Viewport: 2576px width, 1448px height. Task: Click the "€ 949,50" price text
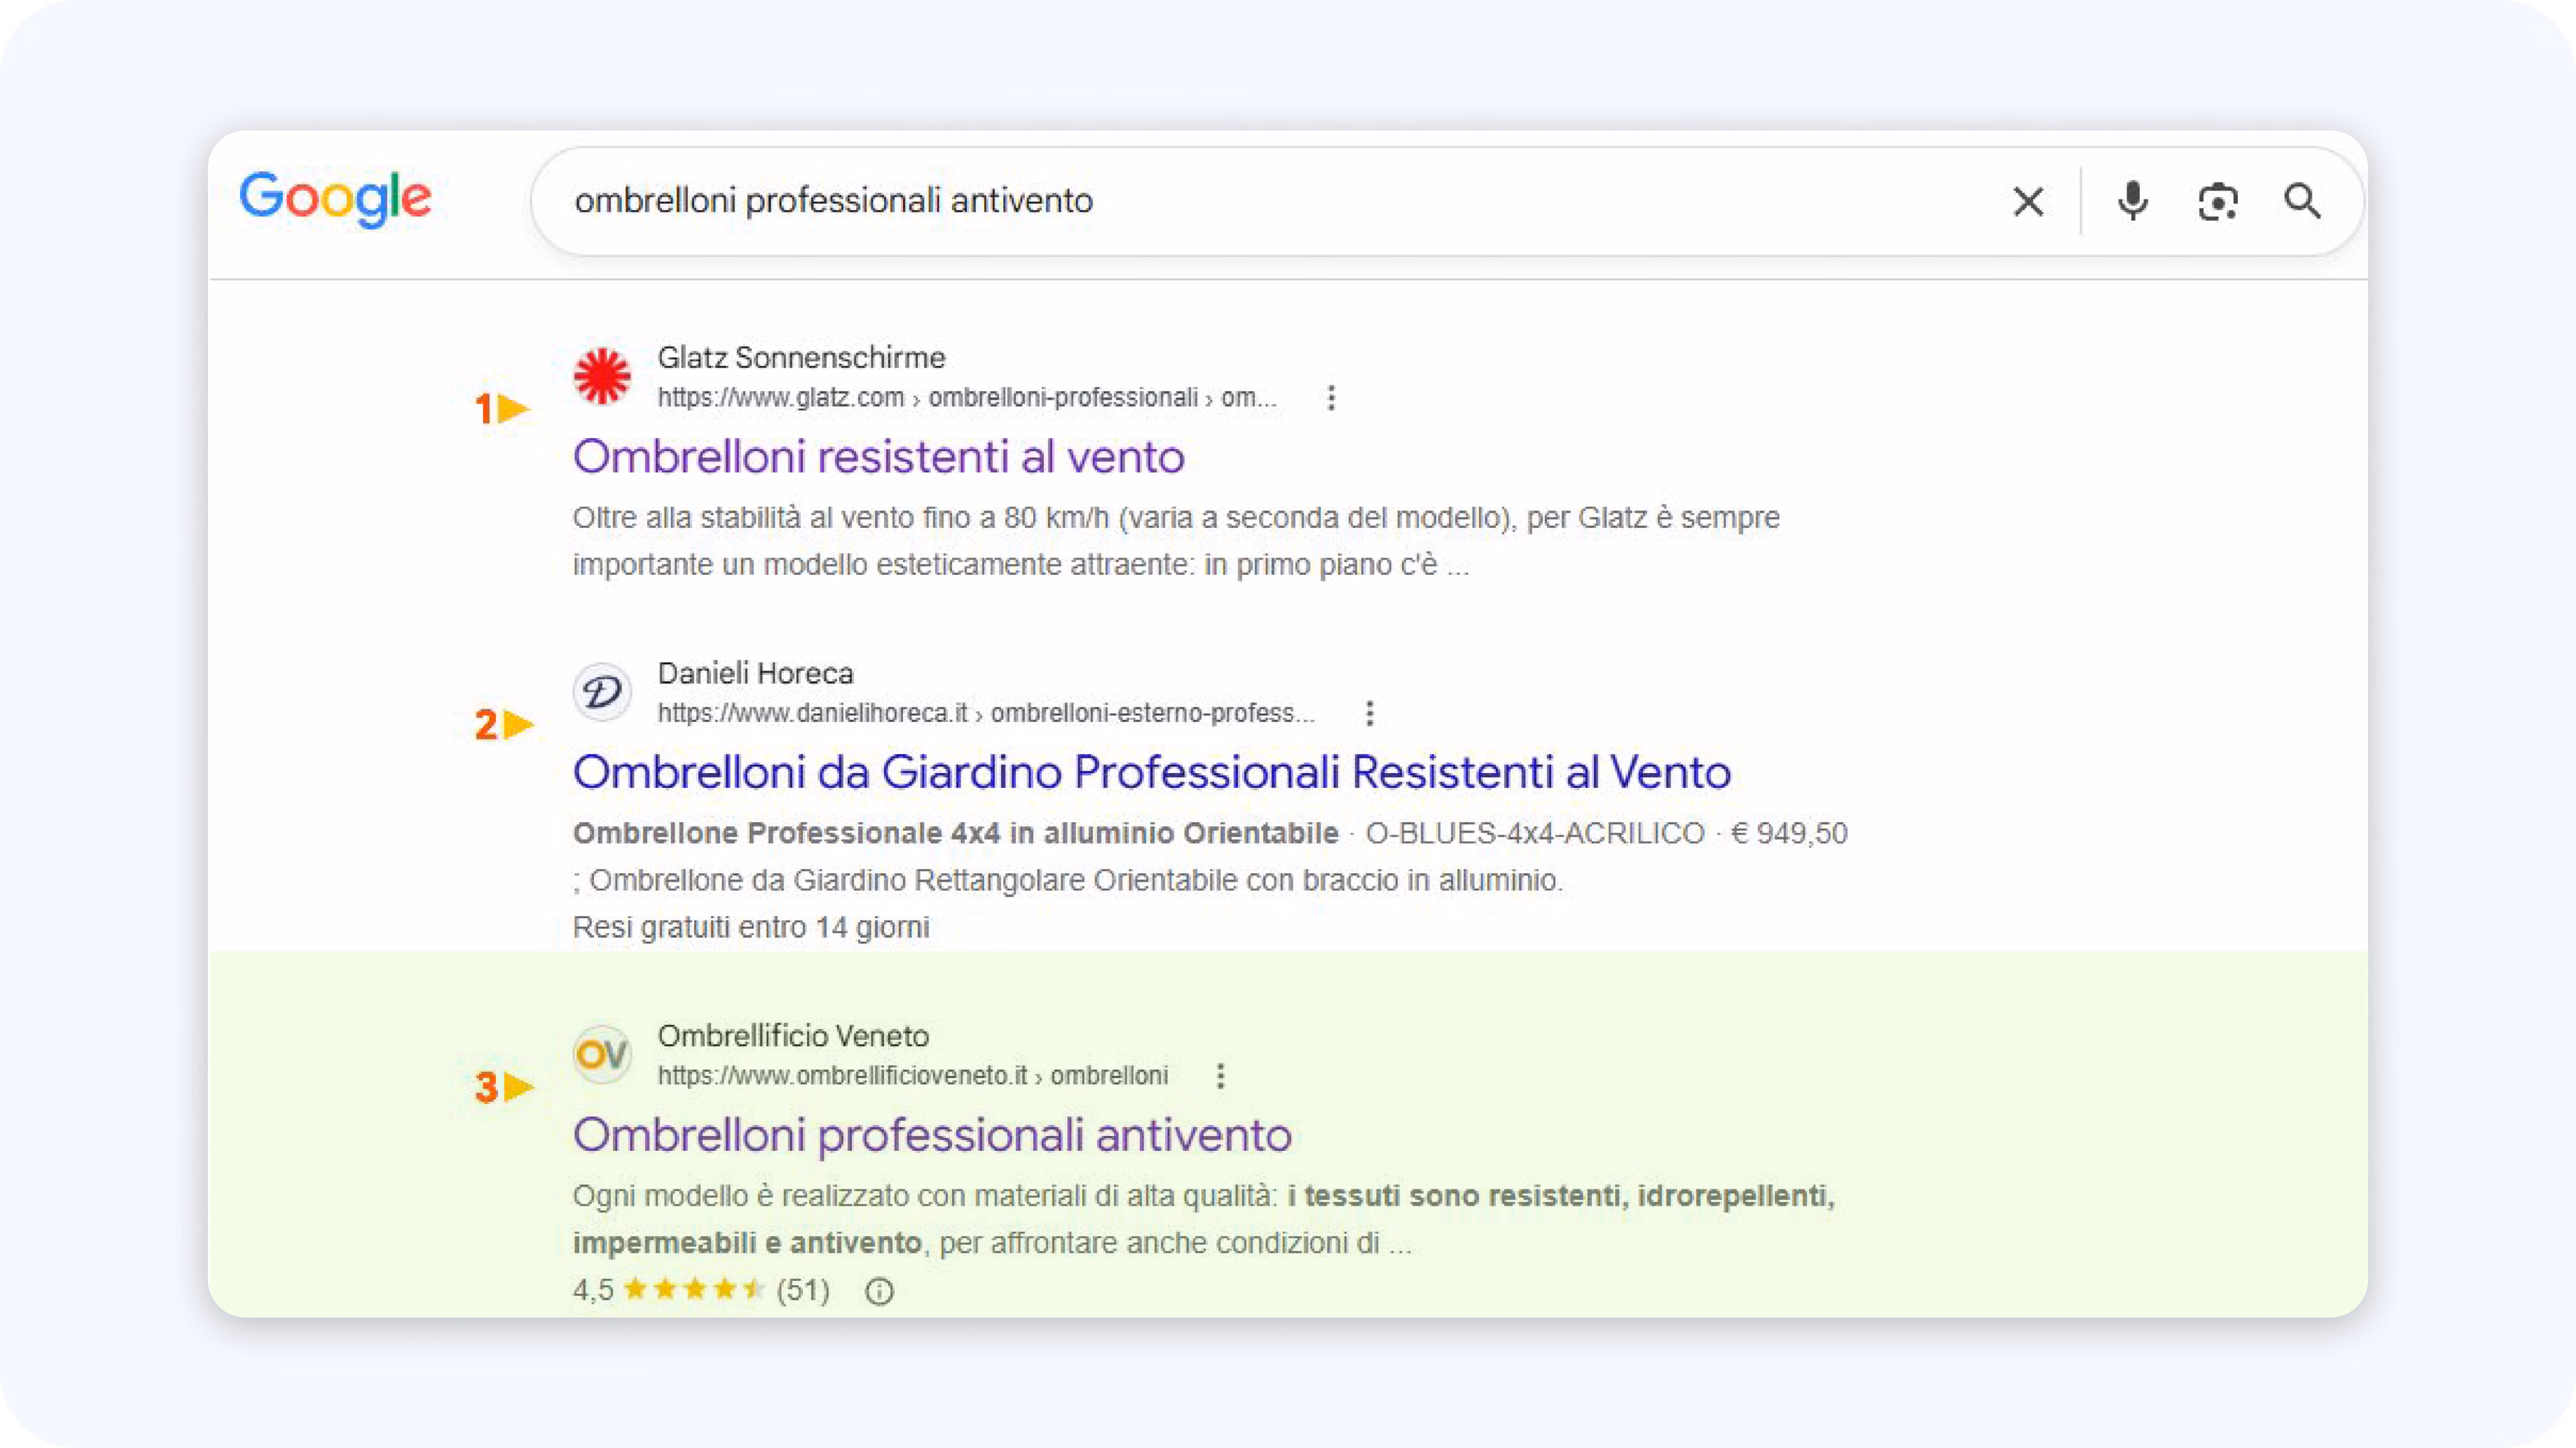click(x=1789, y=833)
